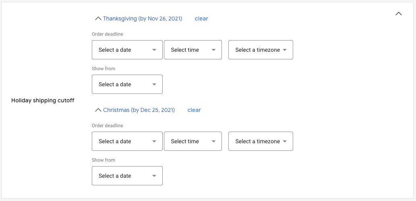Viewport: 416px width, 201px height.
Task: Collapse the Christmas section chevron
Action: [x=98, y=110]
